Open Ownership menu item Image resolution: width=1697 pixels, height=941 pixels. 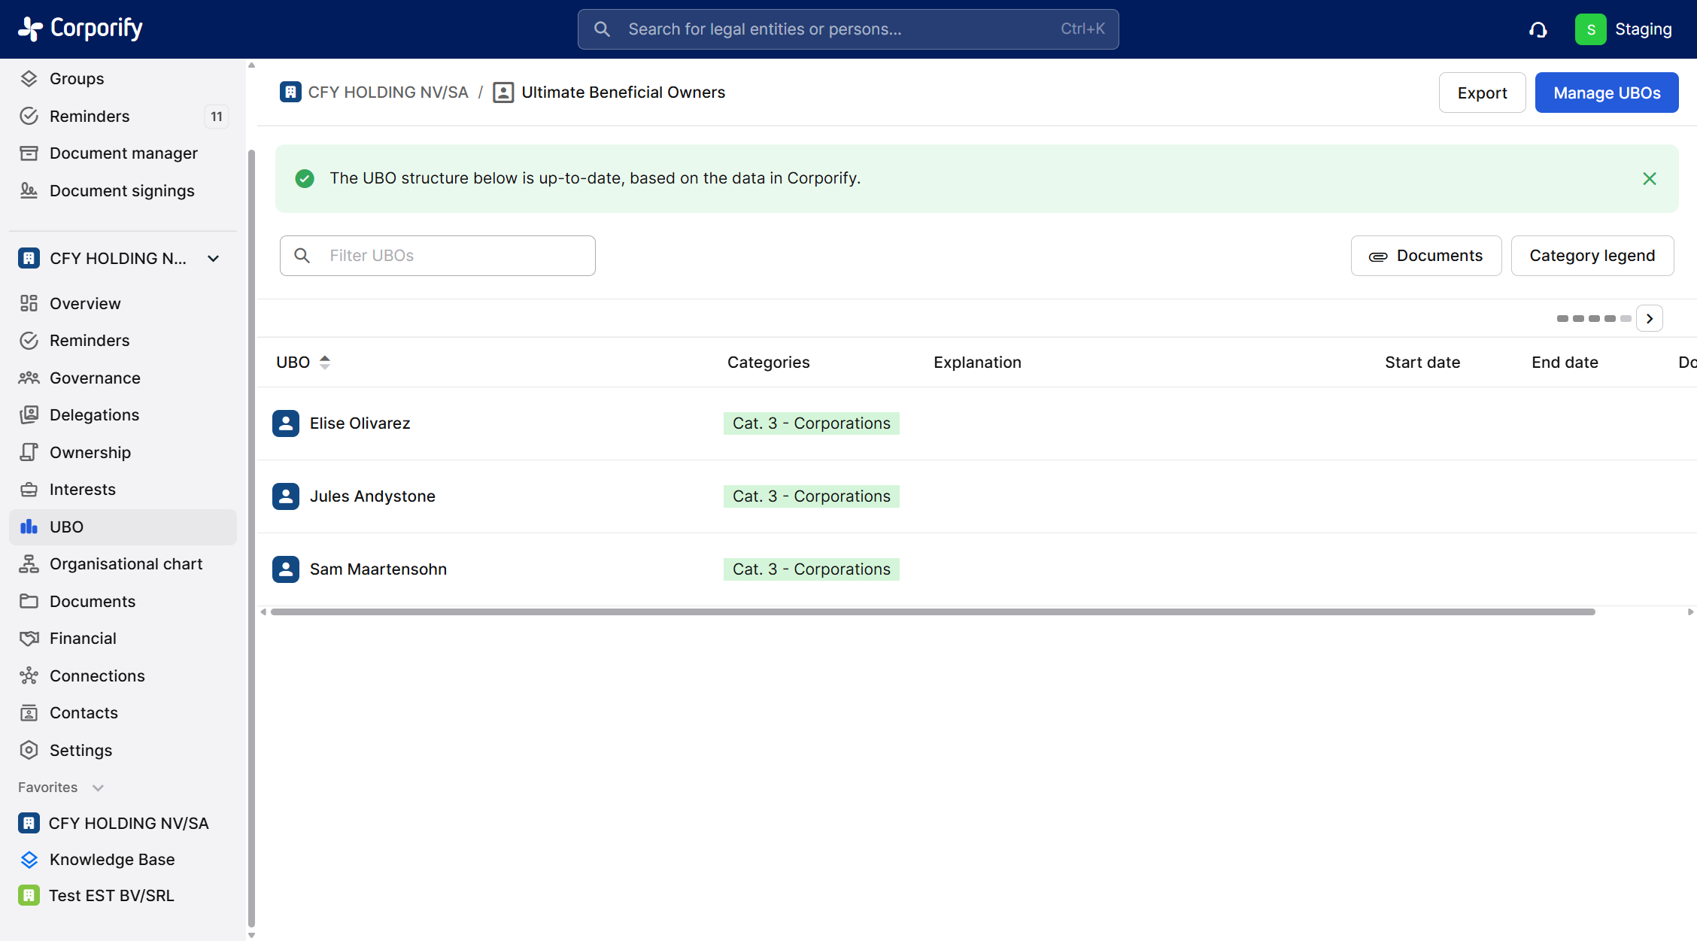(90, 453)
